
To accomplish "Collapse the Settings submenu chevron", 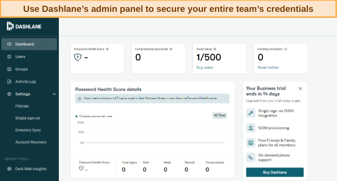I will pos(54,94).
